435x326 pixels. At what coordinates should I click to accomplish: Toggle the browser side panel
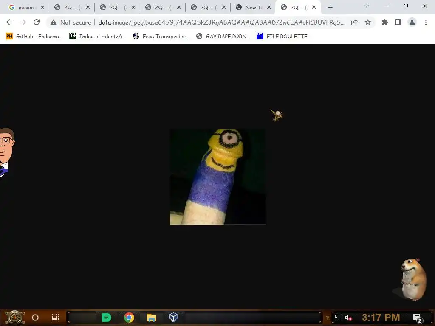point(398,22)
